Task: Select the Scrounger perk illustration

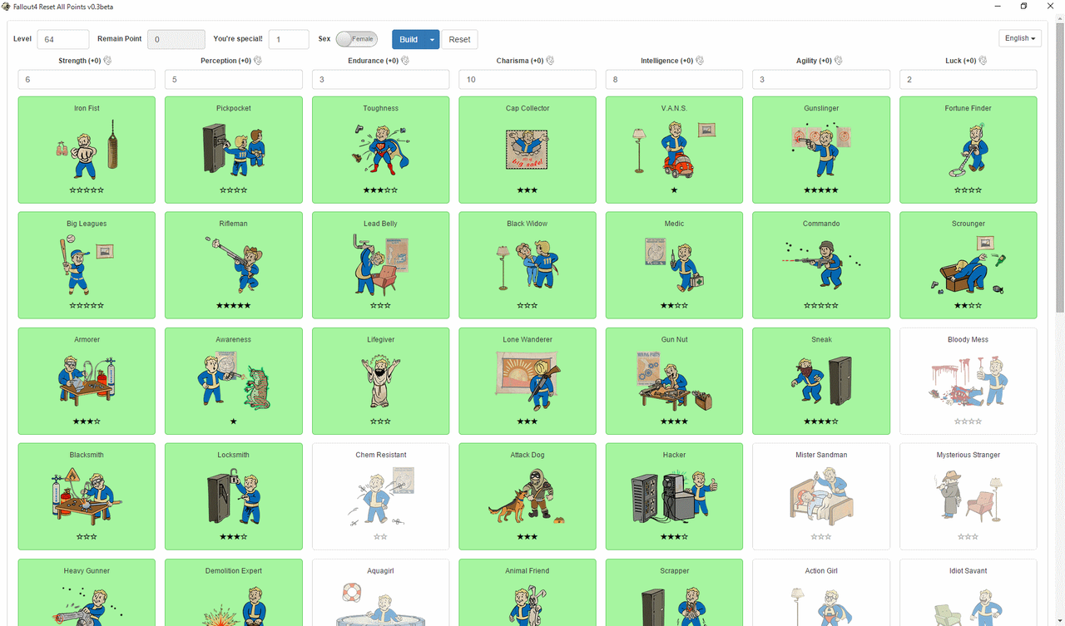Action: pyautogui.click(x=968, y=265)
